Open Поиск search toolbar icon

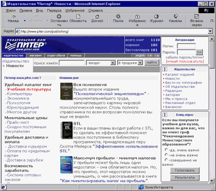[x=118, y=17]
